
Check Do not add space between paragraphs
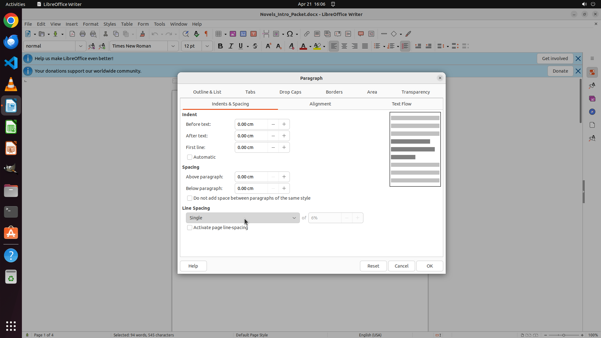[190, 198]
